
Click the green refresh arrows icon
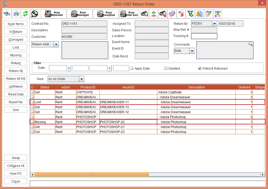[x=25, y=14]
